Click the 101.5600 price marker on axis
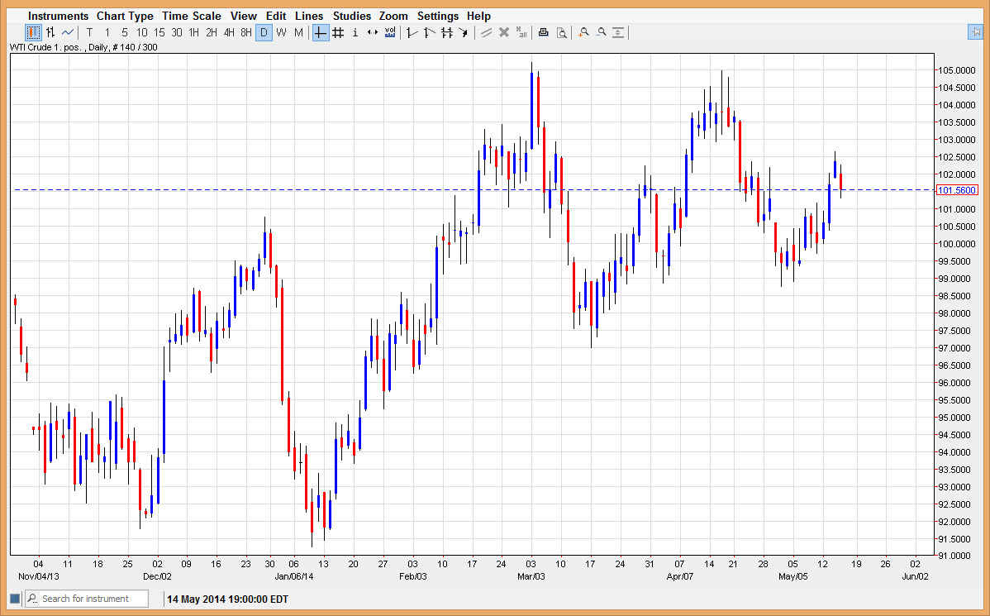Screen dimensions: 990x616 coord(957,190)
